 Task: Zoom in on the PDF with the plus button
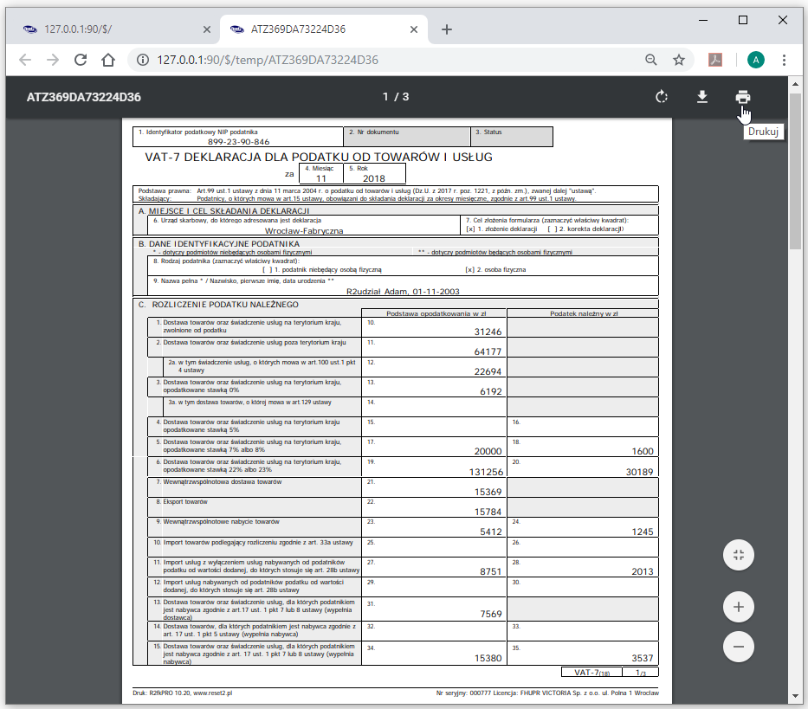tap(739, 607)
